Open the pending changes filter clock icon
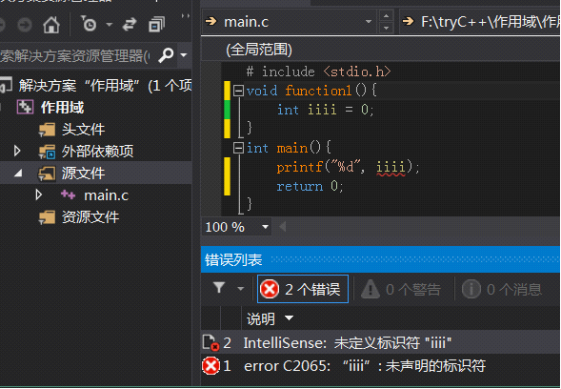Screen dimensions: 561x389 click(x=89, y=24)
